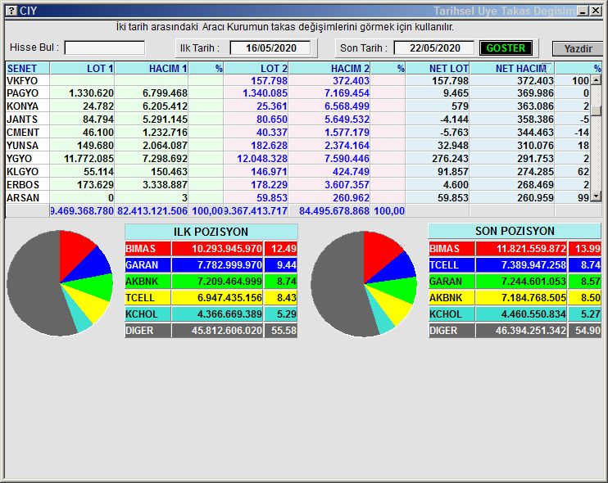The height and width of the screenshot is (483, 608).
Task: Click NET LOT value -4.144
Action: [x=454, y=120]
